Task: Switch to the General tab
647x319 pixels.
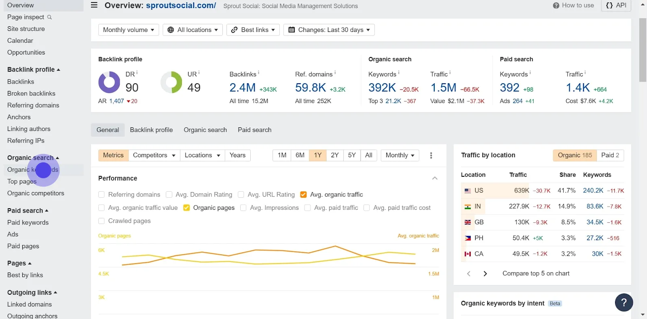Action: coord(108,130)
